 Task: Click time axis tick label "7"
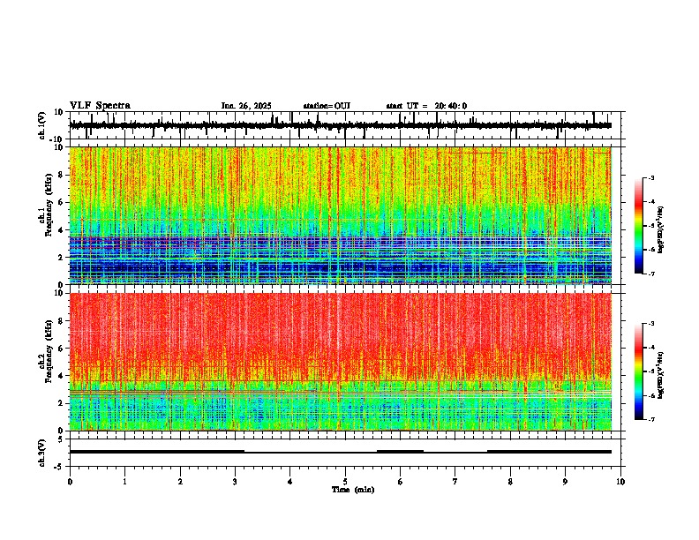click(455, 482)
